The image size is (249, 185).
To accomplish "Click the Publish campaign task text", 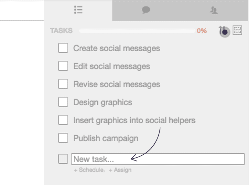I will [106, 138].
